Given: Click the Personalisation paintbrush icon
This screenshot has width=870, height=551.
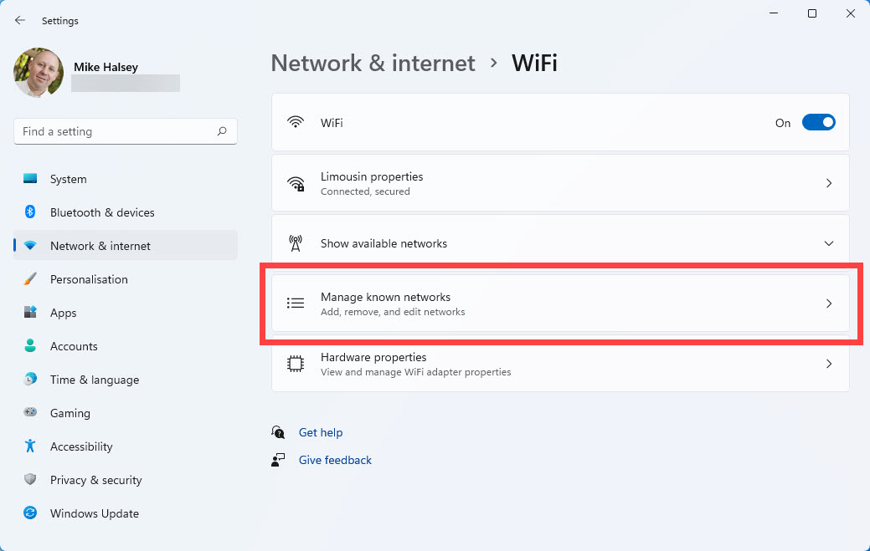Looking at the screenshot, I should [x=30, y=279].
